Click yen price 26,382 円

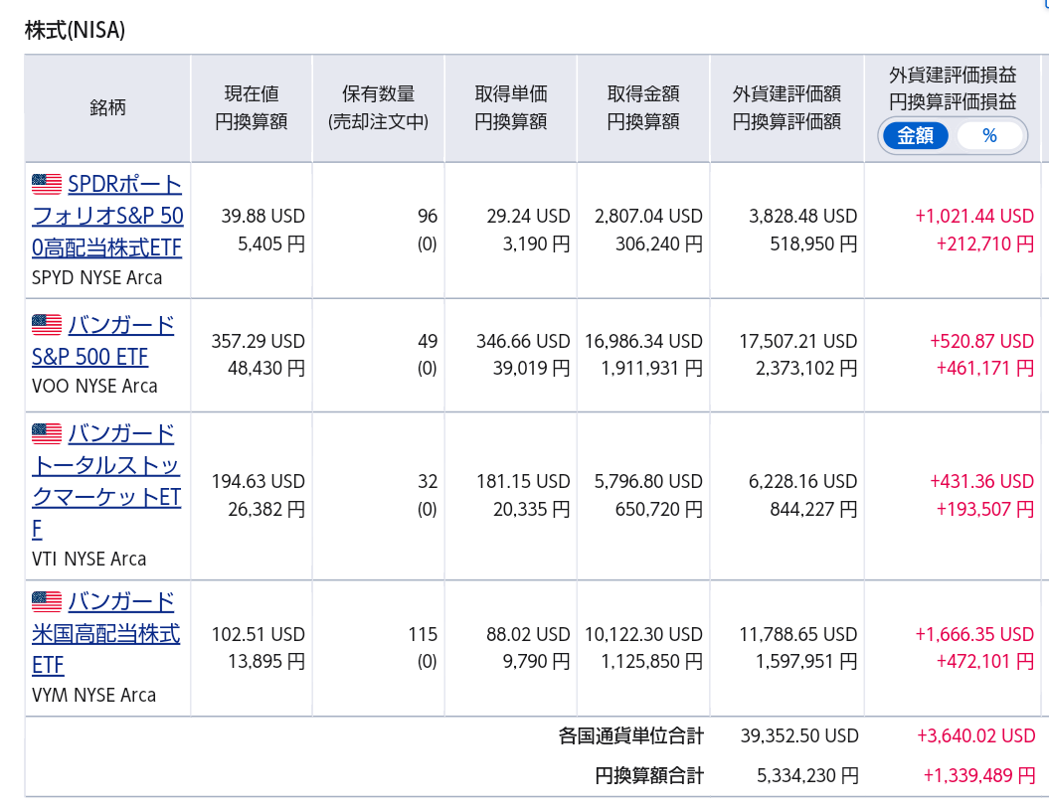coord(266,509)
